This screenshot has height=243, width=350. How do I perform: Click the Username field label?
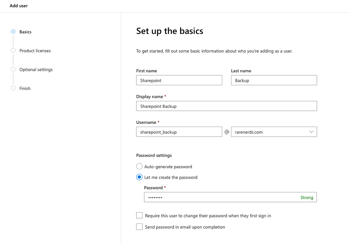click(146, 122)
